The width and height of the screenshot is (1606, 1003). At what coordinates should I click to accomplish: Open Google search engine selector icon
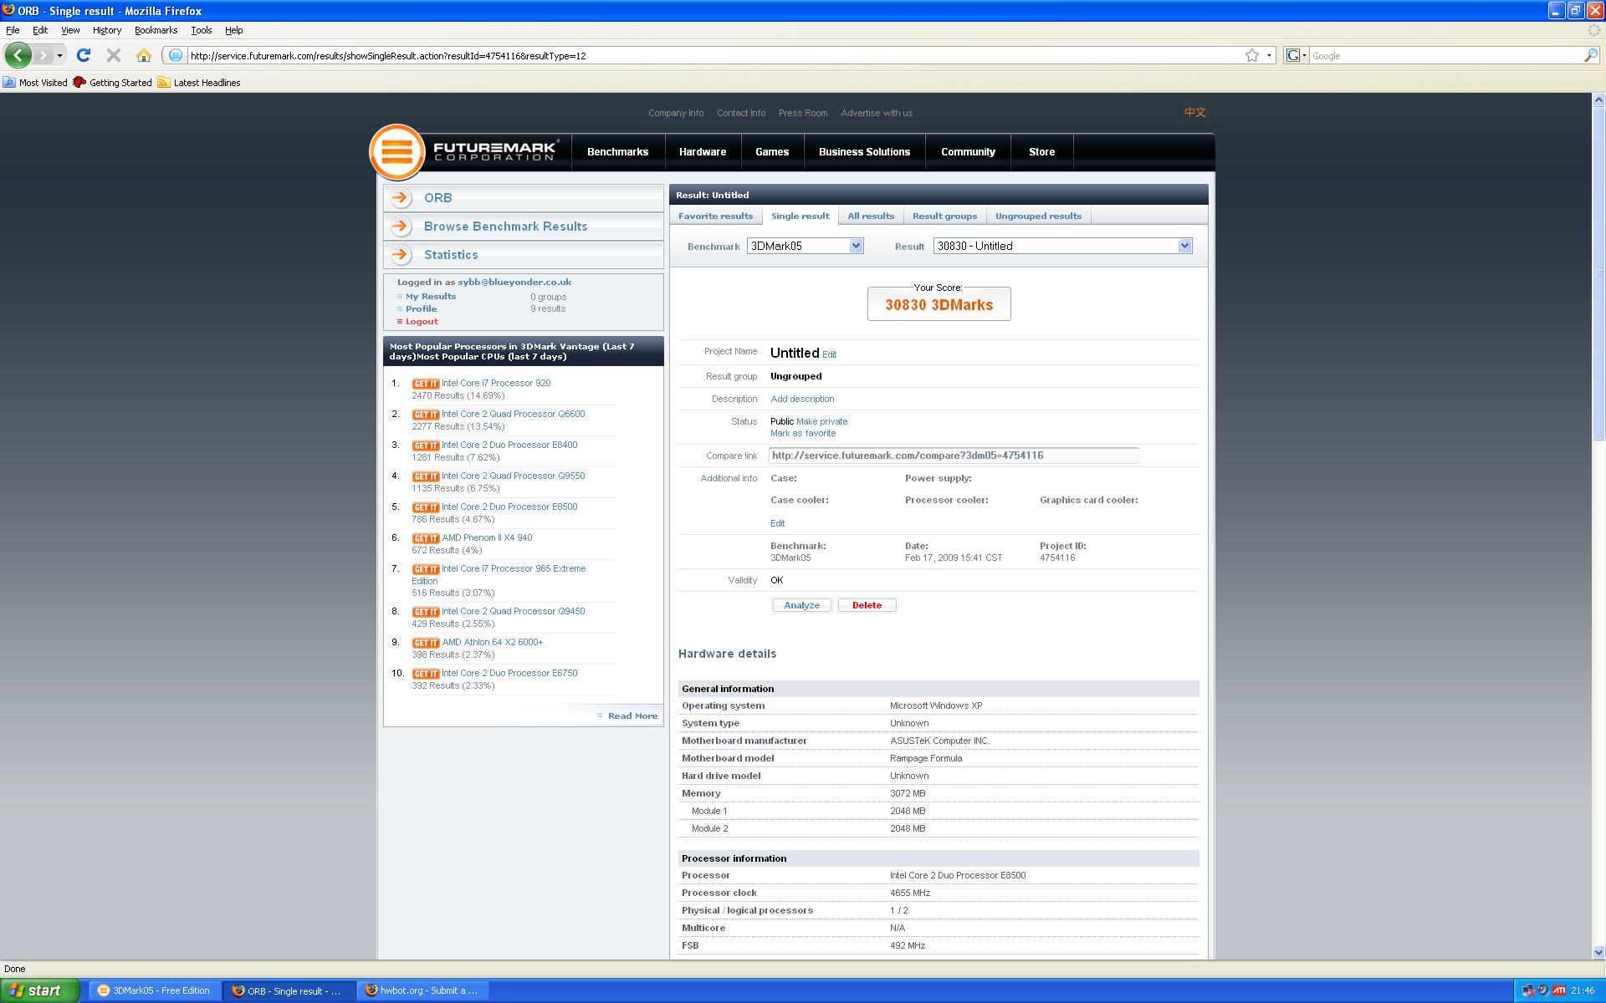tap(1297, 55)
